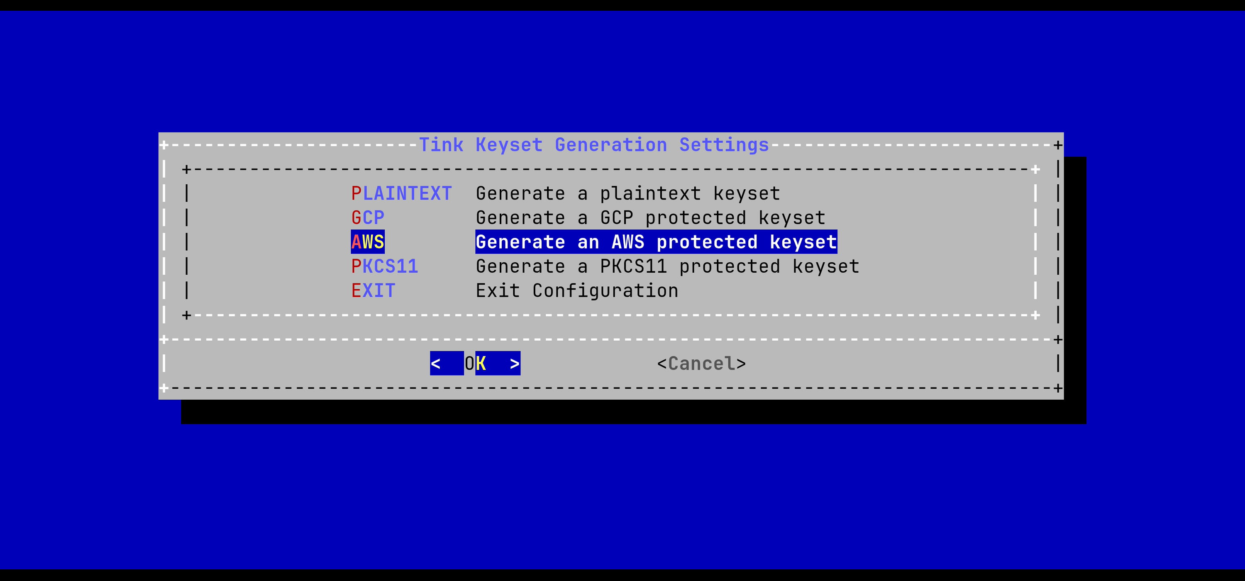Click 'Generate a GCP protected keyset' text
The height and width of the screenshot is (581, 1245).
[x=651, y=217]
